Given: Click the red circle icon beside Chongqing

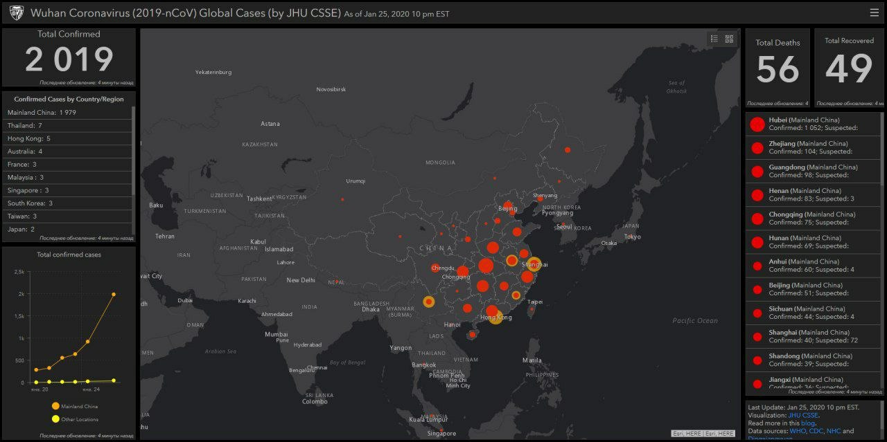Looking at the screenshot, I should [757, 219].
